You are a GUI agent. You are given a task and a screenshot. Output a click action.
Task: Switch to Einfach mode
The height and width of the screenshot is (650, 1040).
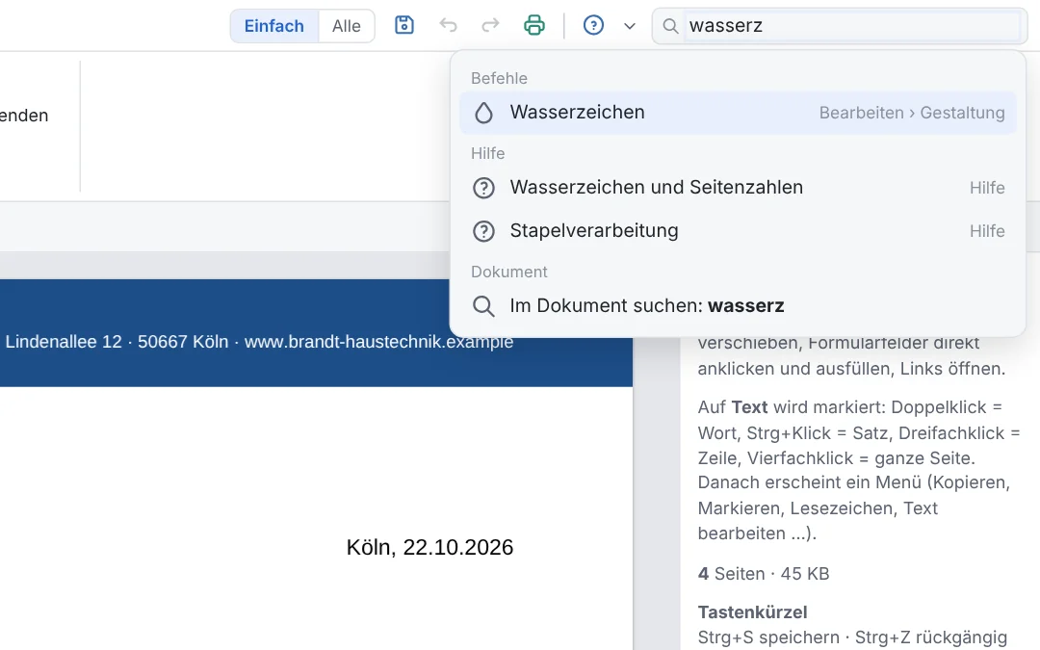tap(273, 26)
